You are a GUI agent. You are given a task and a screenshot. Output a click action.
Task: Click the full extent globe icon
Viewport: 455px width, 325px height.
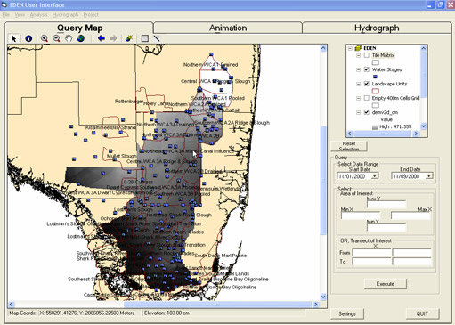(81, 38)
